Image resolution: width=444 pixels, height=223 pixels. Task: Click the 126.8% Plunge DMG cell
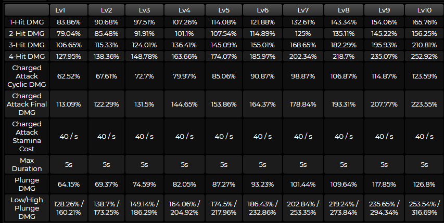point(424,184)
